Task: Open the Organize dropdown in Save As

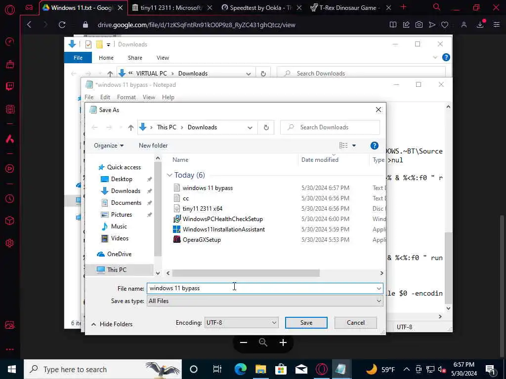Action: point(109,146)
